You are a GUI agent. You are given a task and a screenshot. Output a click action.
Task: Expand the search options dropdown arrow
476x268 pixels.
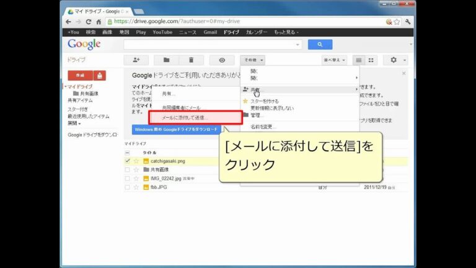297,45
